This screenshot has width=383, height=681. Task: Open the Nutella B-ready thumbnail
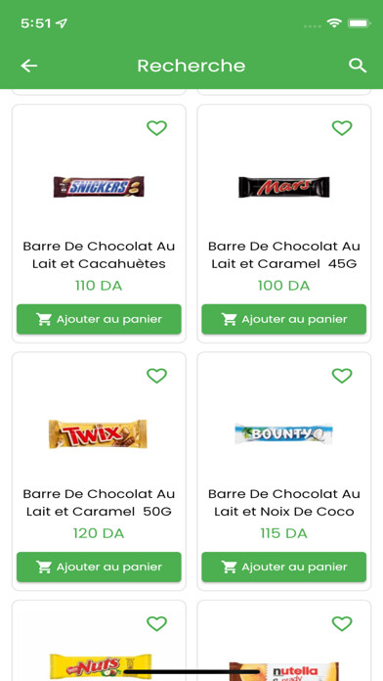[x=284, y=671]
